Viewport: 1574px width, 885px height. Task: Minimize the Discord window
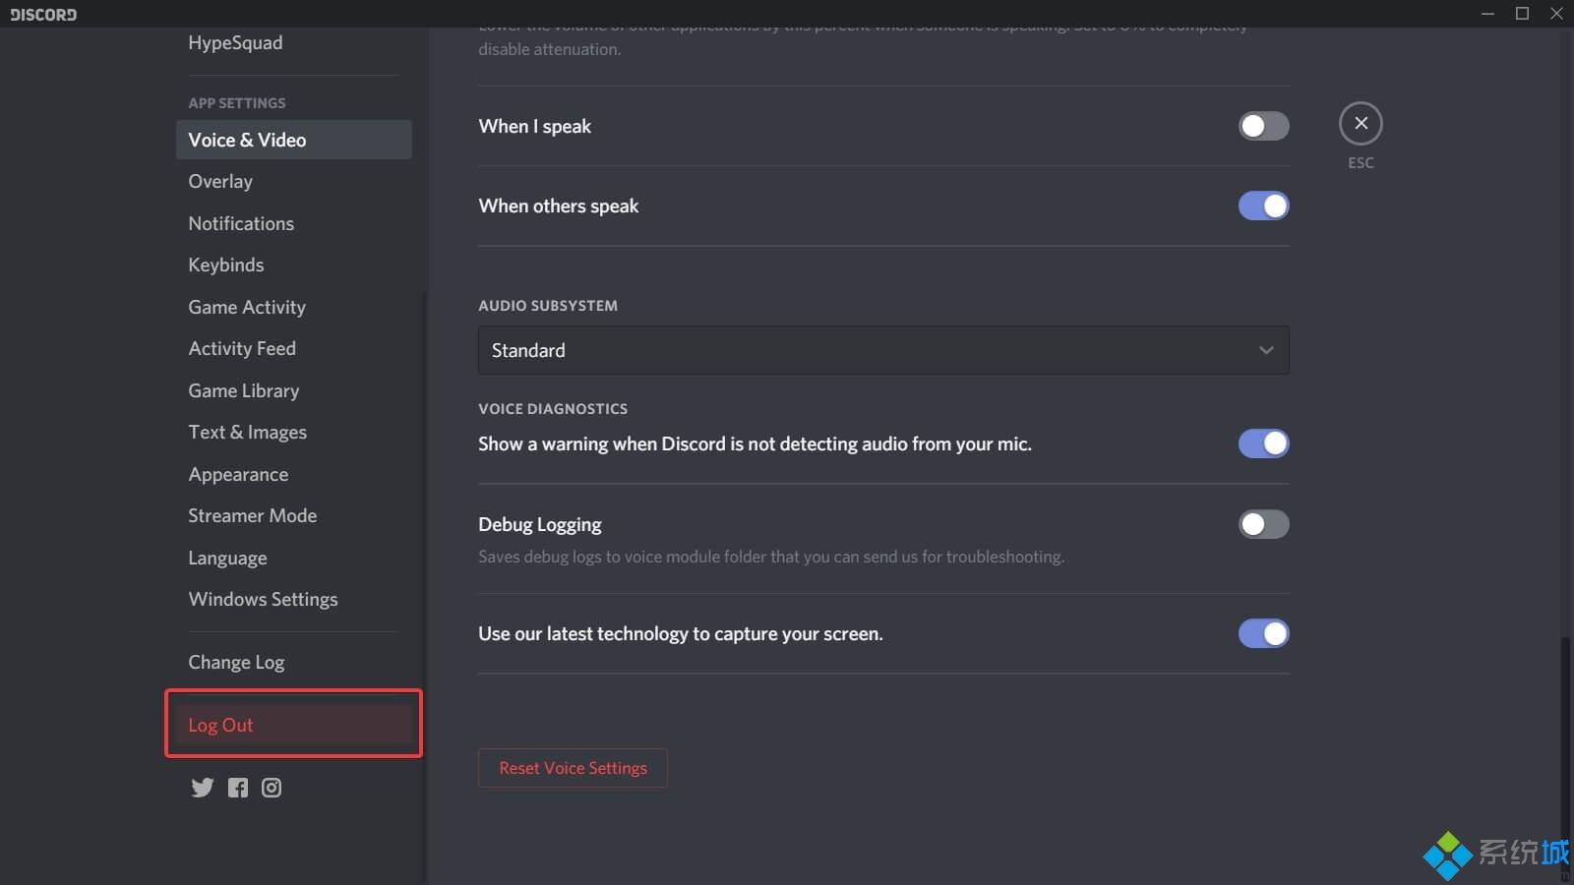(x=1487, y=13)
